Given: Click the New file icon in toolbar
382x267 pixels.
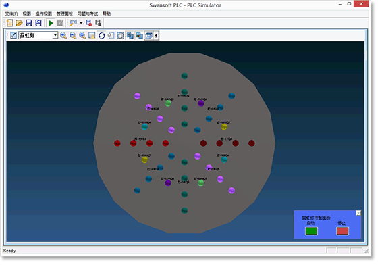Looking at the screenshot, I should pyautogui.click(x=9, y=23).
